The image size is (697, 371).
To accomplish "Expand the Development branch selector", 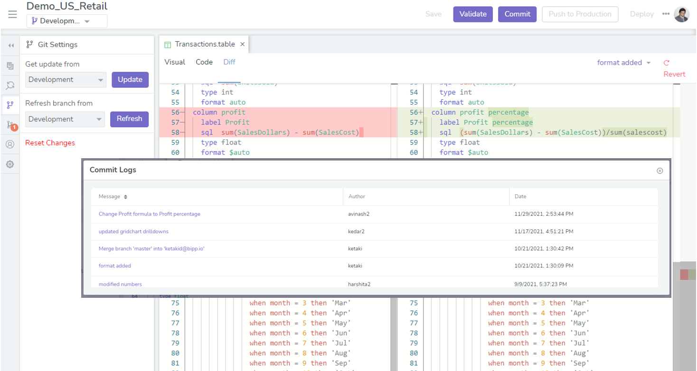I will click(x=66, y=21).
